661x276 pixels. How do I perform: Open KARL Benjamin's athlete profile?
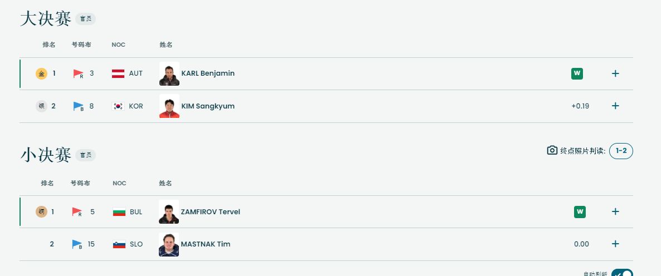208,73
